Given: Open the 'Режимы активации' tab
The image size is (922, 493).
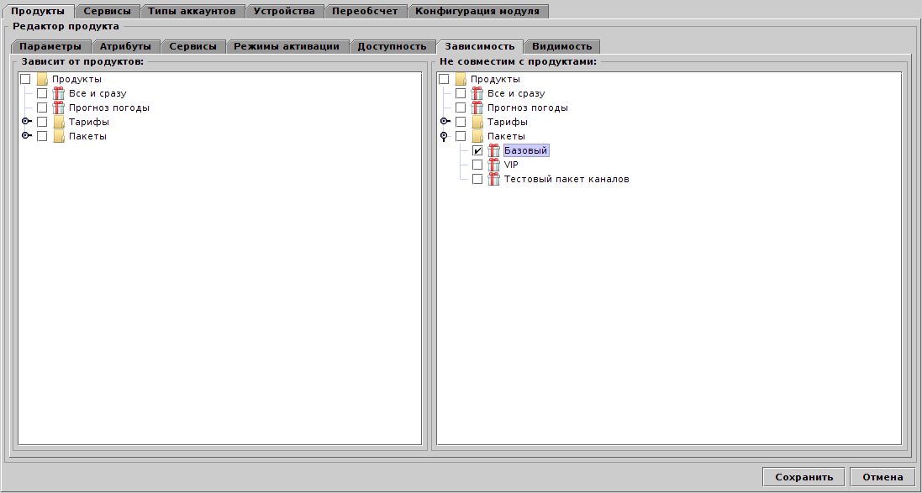Looking at the screenshot, I should [287, 46].
